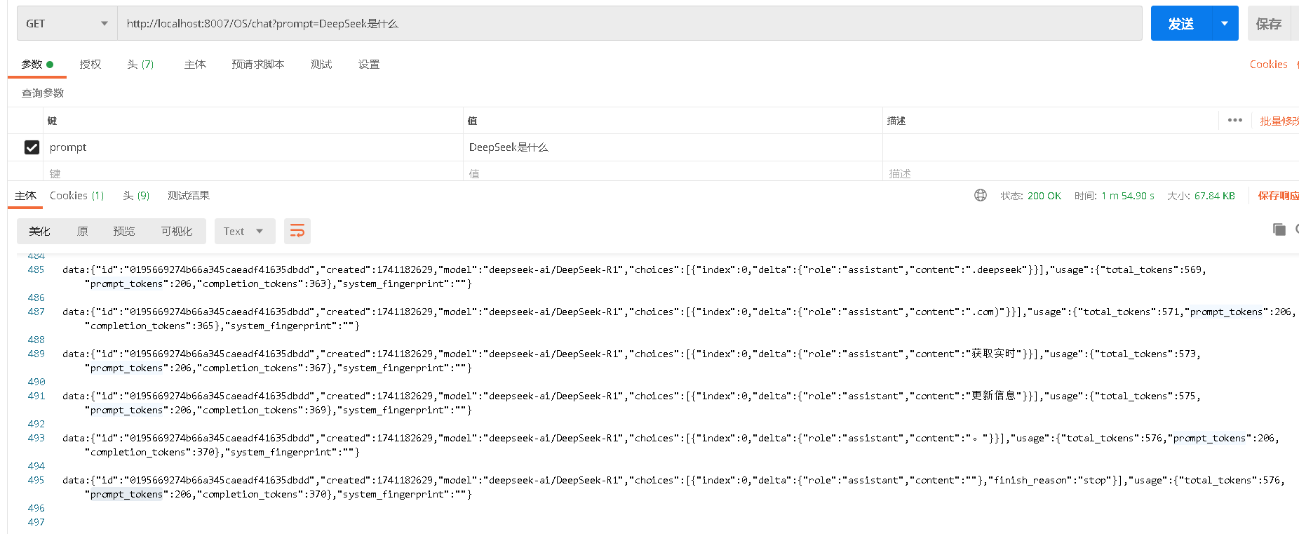Click the 可视化 visualize button
The image size is (1299, 534).
tap(177, 231)
